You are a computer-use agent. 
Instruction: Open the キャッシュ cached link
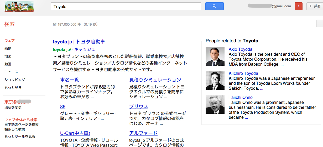tap(85, 49)
